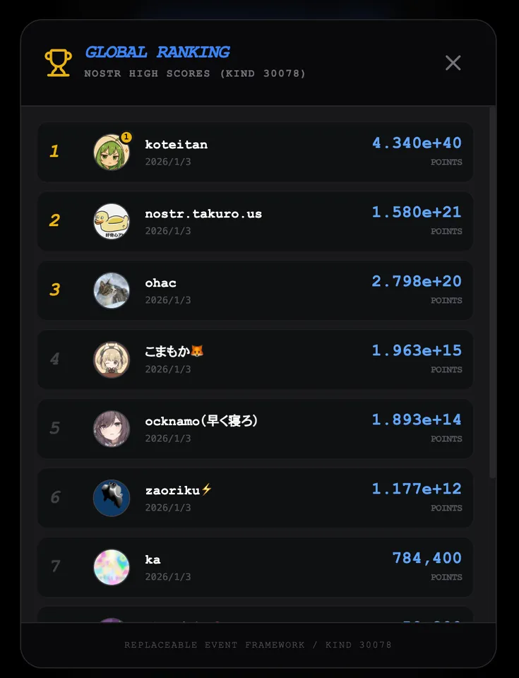Viewport: 519px width, 678px height.
Task: Click ocknamo's anime avatar
Action: (x=112, y=429)
